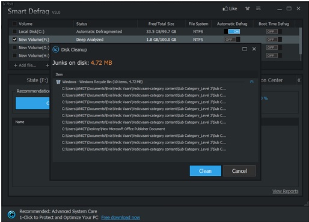Uncheck the New Volume(F:) checkbox

click(x=14, y=40)
